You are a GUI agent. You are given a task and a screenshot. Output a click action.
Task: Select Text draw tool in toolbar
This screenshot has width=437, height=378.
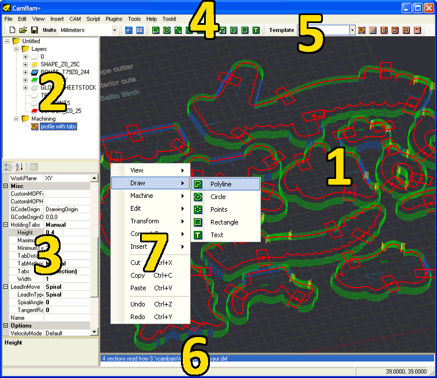256,30
